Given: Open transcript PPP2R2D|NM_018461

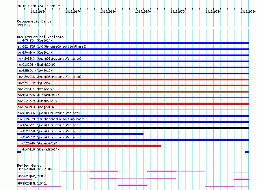Looking at the screenshot, I should click(x=32, y=183).
